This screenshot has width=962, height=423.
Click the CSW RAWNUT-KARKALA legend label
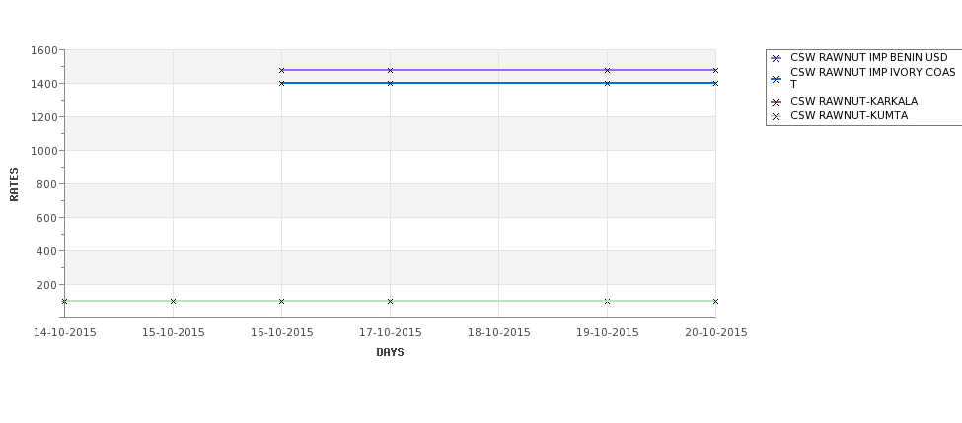click(x=854, y=102)
